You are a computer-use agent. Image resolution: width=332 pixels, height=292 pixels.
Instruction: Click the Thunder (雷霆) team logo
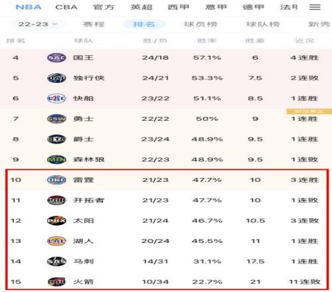56,180
